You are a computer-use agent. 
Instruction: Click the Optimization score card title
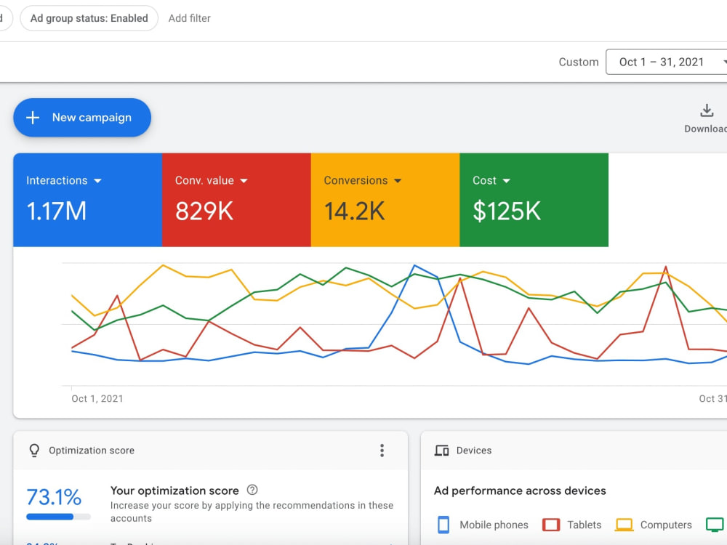[92, 451]
